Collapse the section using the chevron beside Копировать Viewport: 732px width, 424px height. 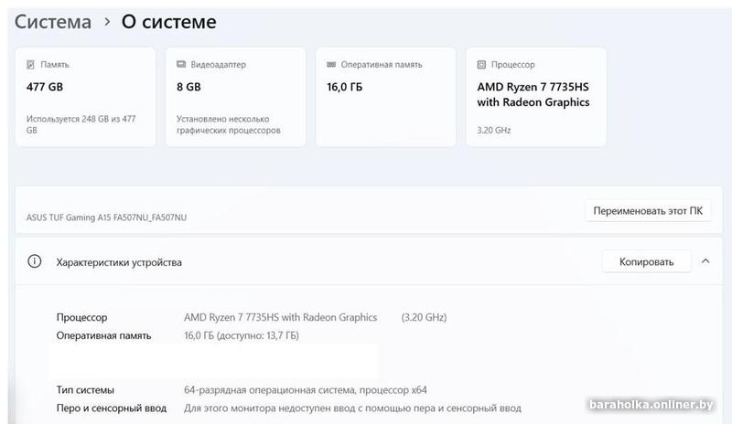click(x=705, y=262)
